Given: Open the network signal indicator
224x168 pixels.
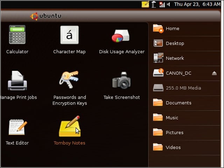Looking at the screenshot, I should click(x=162, y=5).
